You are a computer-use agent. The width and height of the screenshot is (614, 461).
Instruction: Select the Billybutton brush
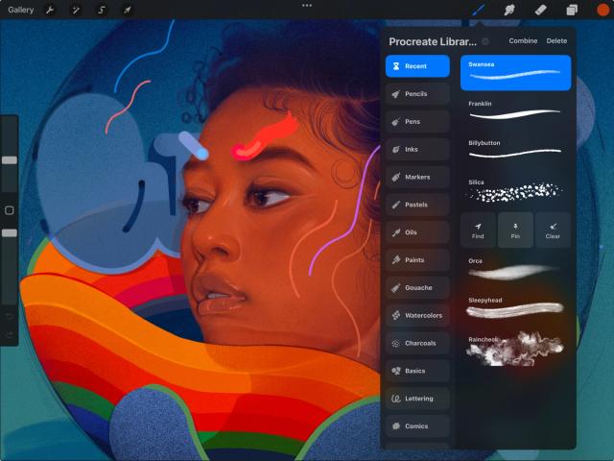516,151
